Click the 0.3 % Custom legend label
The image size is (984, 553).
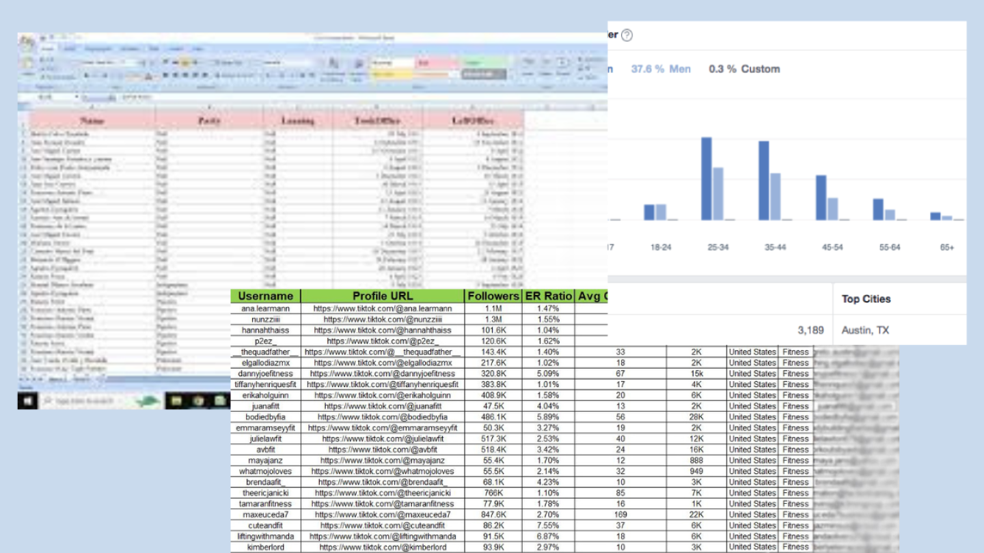744,69
